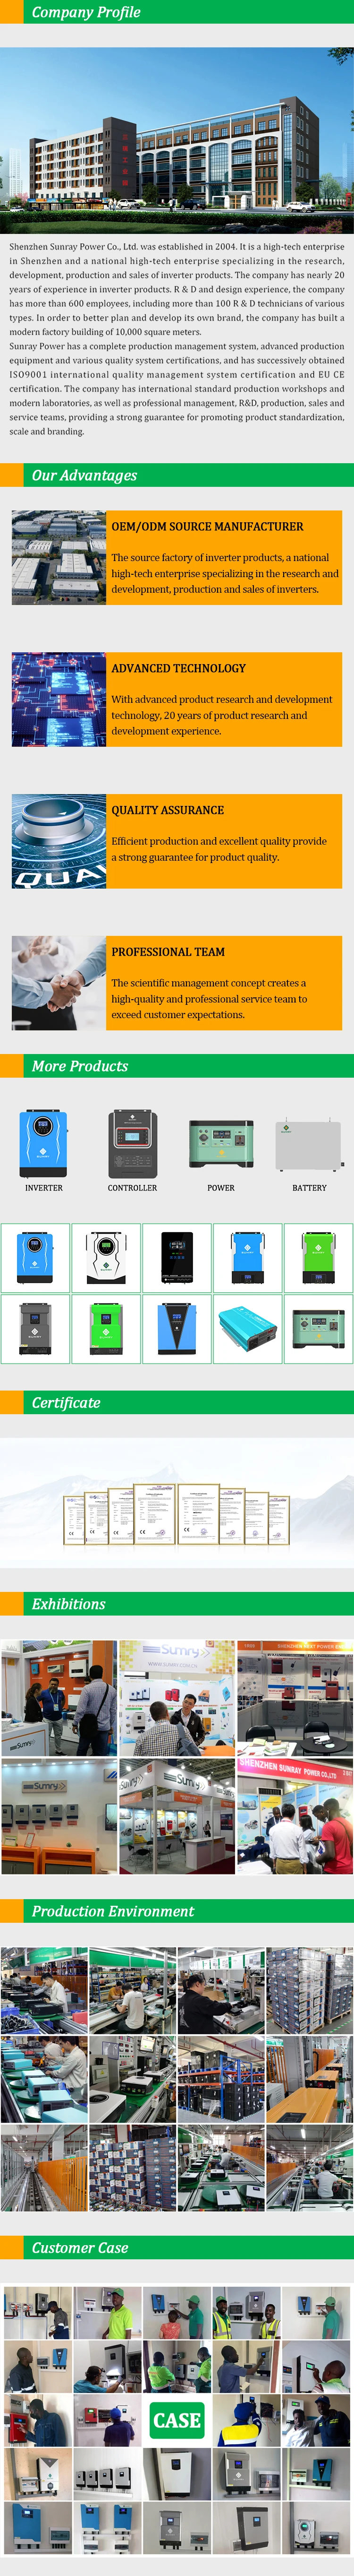
Task: Open the blue V-shaped inverter tile
Action: tap(177, 1329)
